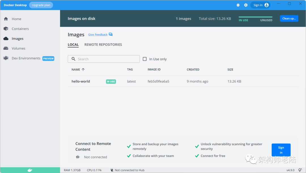Open the Give Feedback link
Image resolution: width=306 pixels, height=173 pixels.
tap(98, 35)
